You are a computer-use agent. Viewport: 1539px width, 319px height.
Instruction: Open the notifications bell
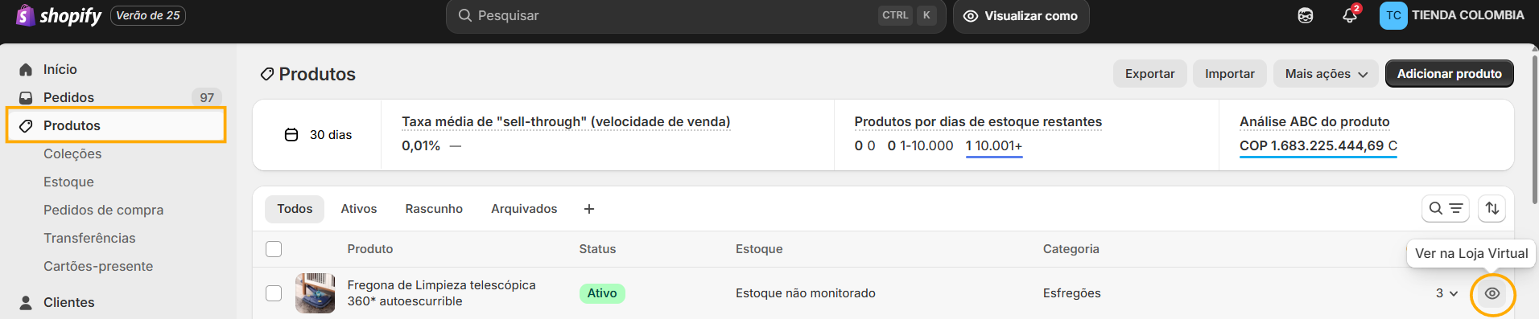click(x=1350, y=15)
